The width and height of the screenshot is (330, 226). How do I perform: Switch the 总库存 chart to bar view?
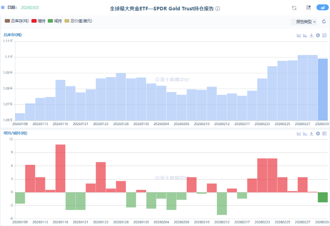pyautogui.click(x=305, y=35)
